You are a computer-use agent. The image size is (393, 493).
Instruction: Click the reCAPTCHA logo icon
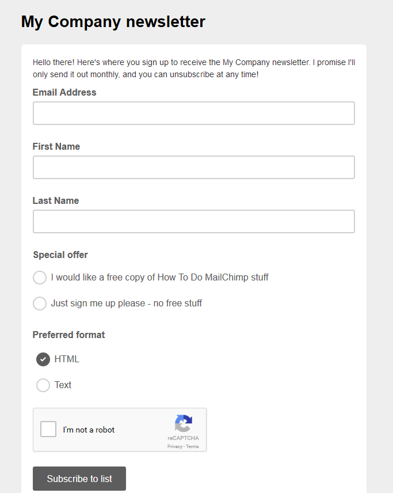click(184, 424)
